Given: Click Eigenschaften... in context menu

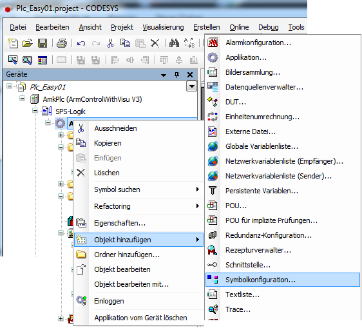Looking at the screenshot, I should (120, 223).
